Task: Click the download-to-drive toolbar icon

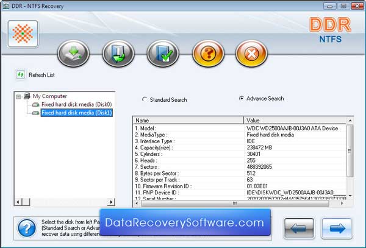Action: tap(74, 54)
